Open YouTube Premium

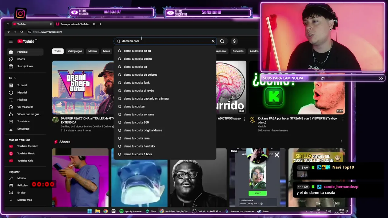click(25, 146)
